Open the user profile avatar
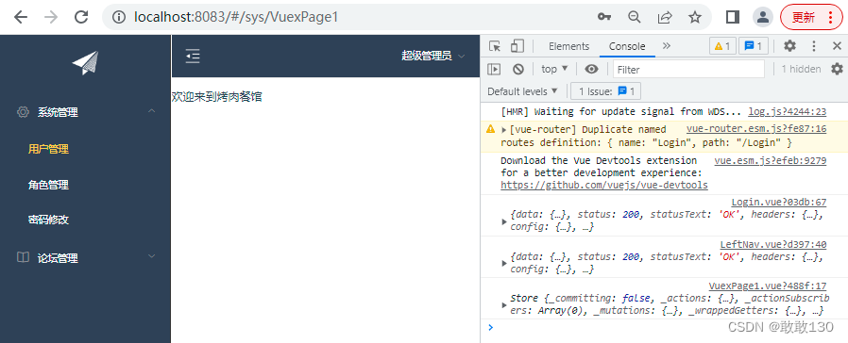This screenshot has height=343, width=848. pos(763,17)
